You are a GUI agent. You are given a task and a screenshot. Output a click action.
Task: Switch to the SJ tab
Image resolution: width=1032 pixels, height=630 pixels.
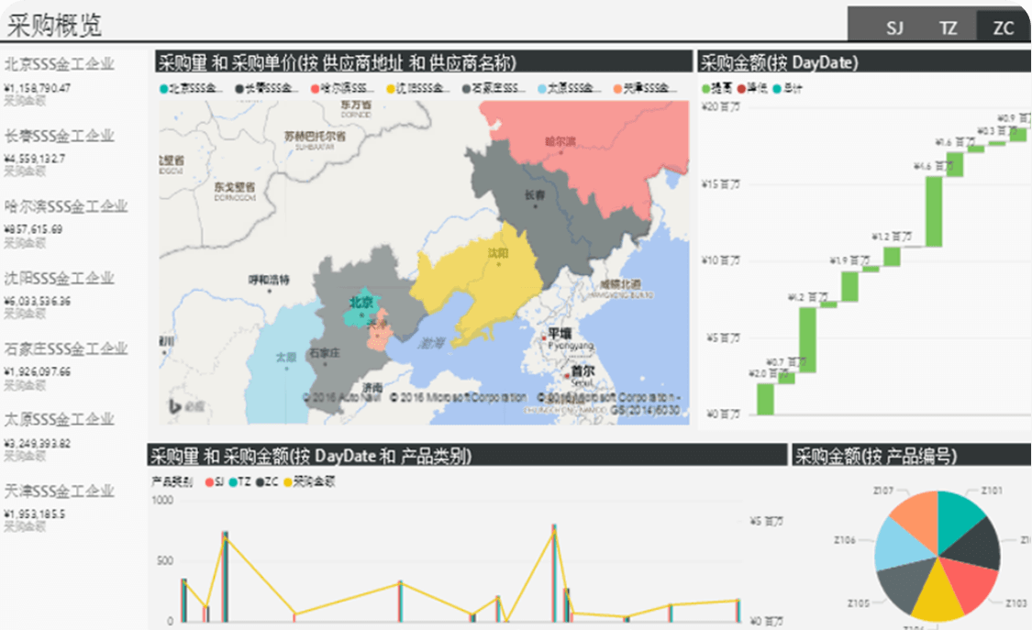893,28
